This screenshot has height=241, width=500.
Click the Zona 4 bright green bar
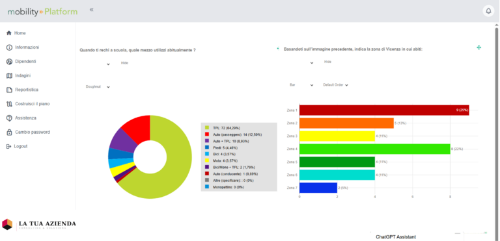pyautogui.click(x=375, y=149)
